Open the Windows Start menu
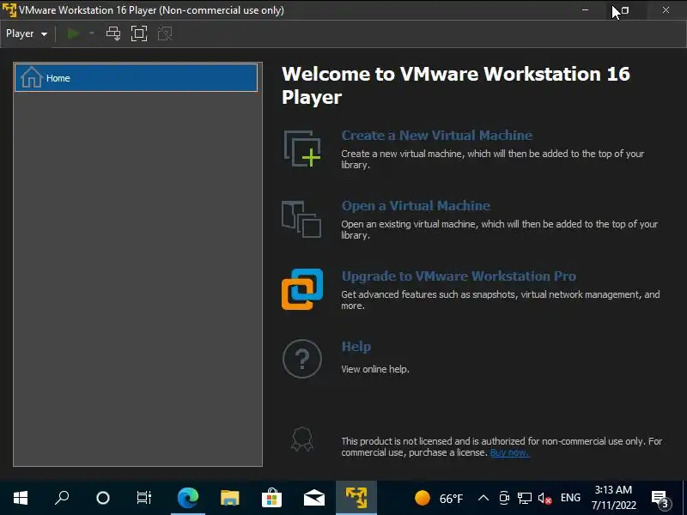 pyautogui.click(x=20, y=498)
